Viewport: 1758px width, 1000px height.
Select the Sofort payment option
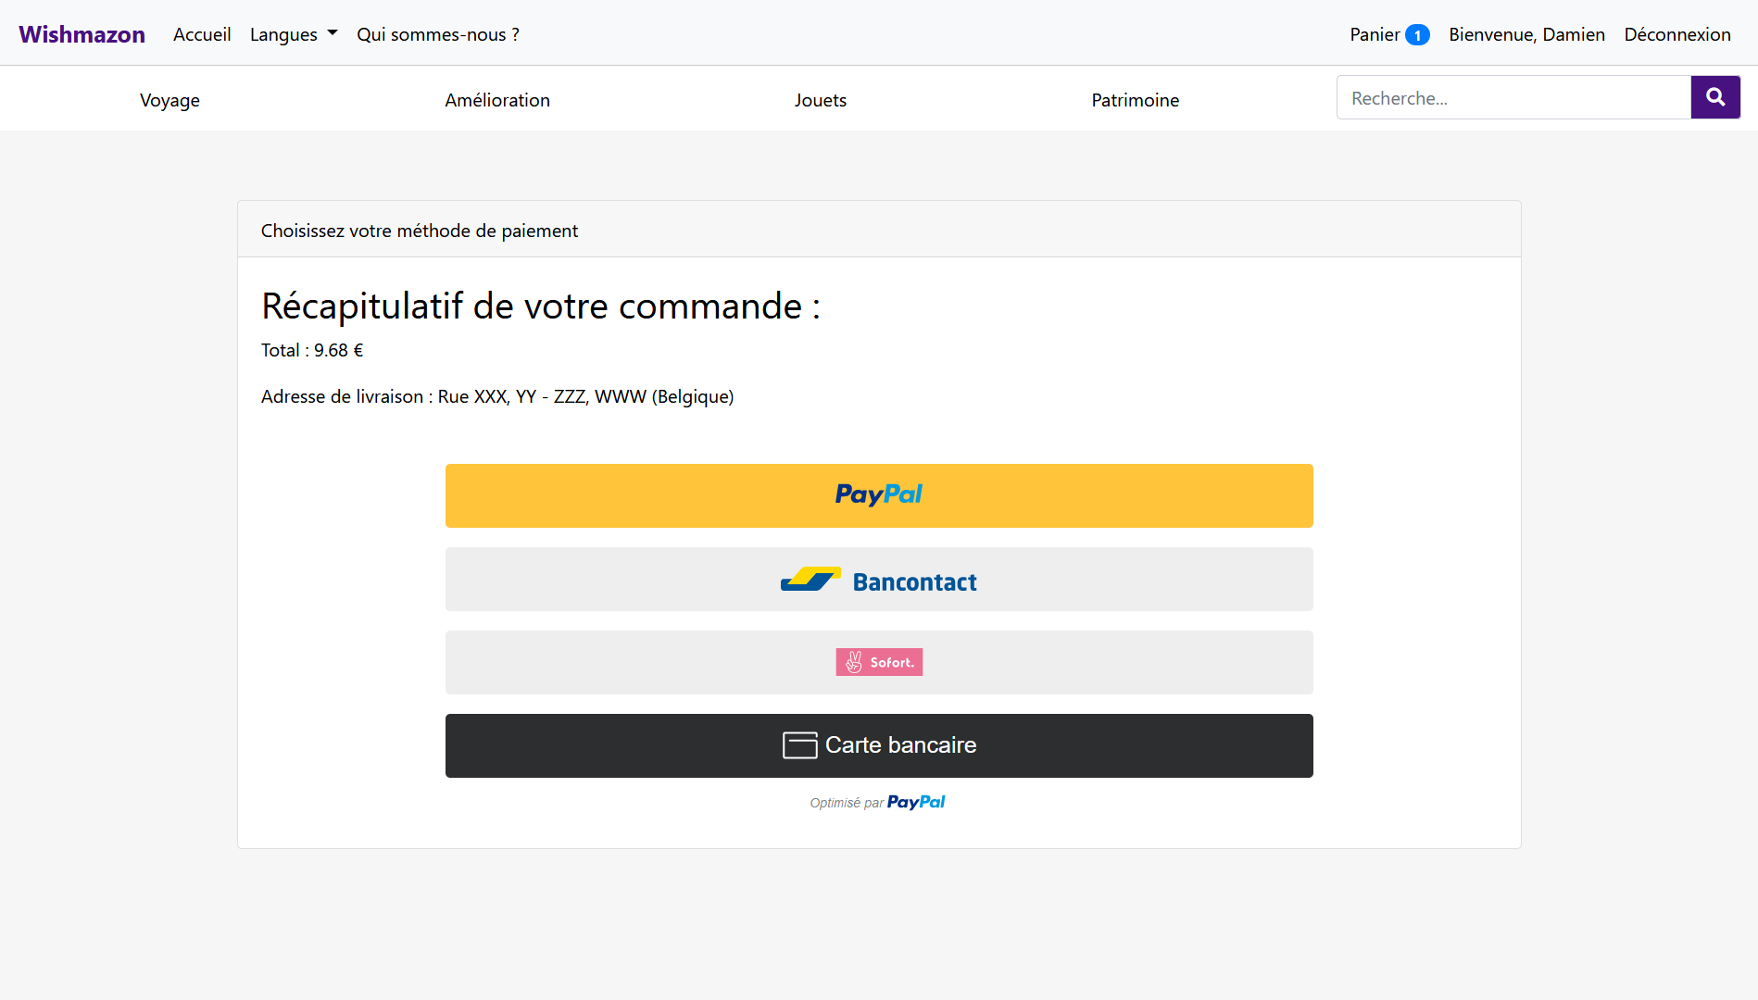[879, 662]
